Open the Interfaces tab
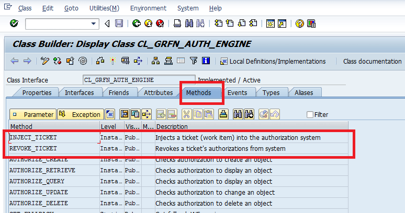 point(80,93)
